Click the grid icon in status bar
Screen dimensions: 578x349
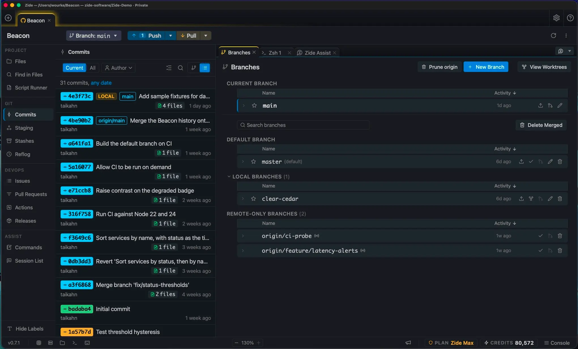[39, 343]
